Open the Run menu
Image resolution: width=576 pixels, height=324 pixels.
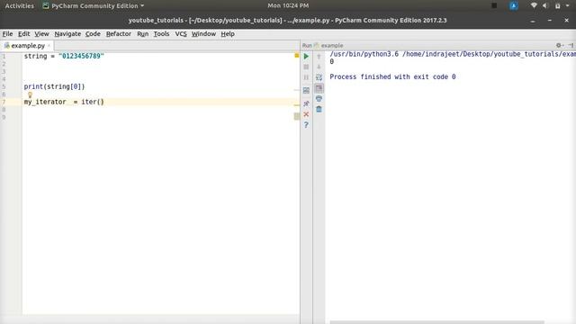point(142,34)
